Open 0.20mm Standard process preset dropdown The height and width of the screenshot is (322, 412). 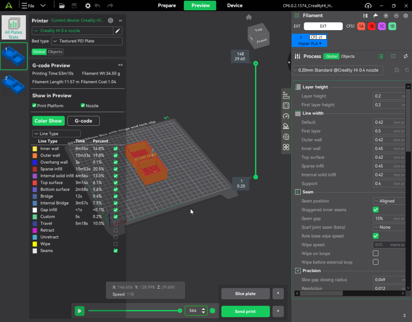[x=337, y=70]
